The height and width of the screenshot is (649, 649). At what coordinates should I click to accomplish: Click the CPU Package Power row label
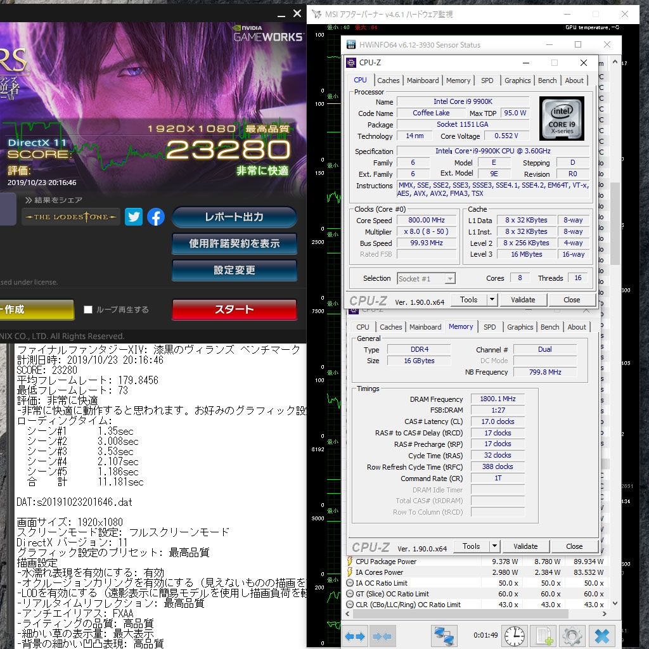tap(386, 562)
